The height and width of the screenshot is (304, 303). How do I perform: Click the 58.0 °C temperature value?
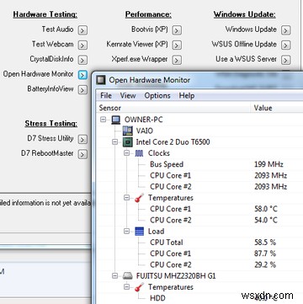[x=265, y=209]
